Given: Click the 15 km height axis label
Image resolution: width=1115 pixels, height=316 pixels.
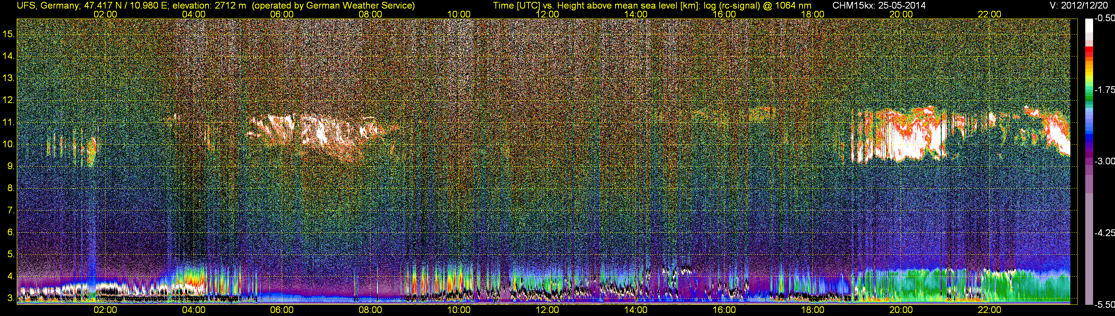Looking at the screenshot, I should click(8, 34).
